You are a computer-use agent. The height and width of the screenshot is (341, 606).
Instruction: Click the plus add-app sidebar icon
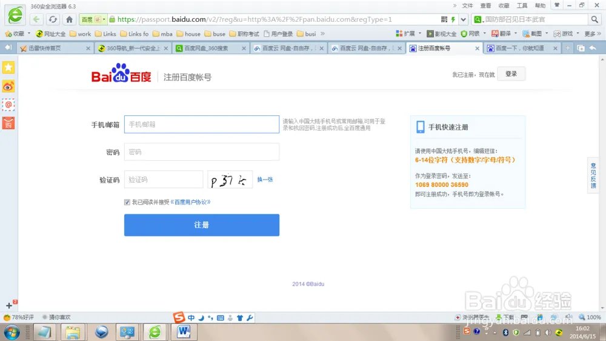coord(9,305)
